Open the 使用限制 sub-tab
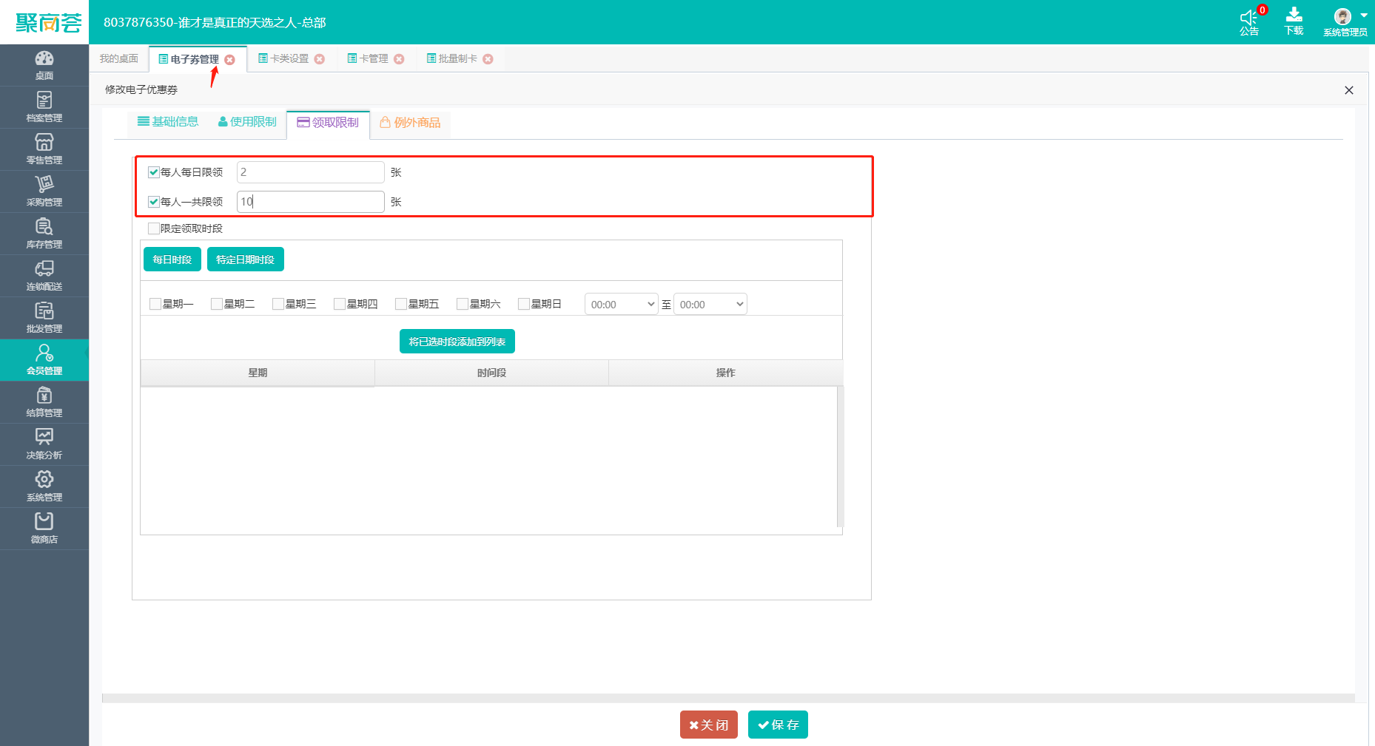 click(x=247, y=122)
